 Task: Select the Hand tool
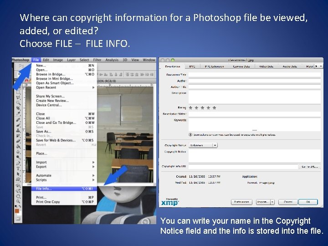(x=18, y=196)
